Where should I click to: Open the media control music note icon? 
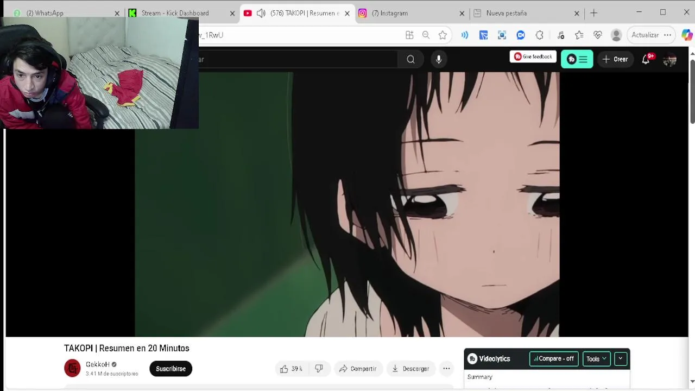tap(561, 35)
